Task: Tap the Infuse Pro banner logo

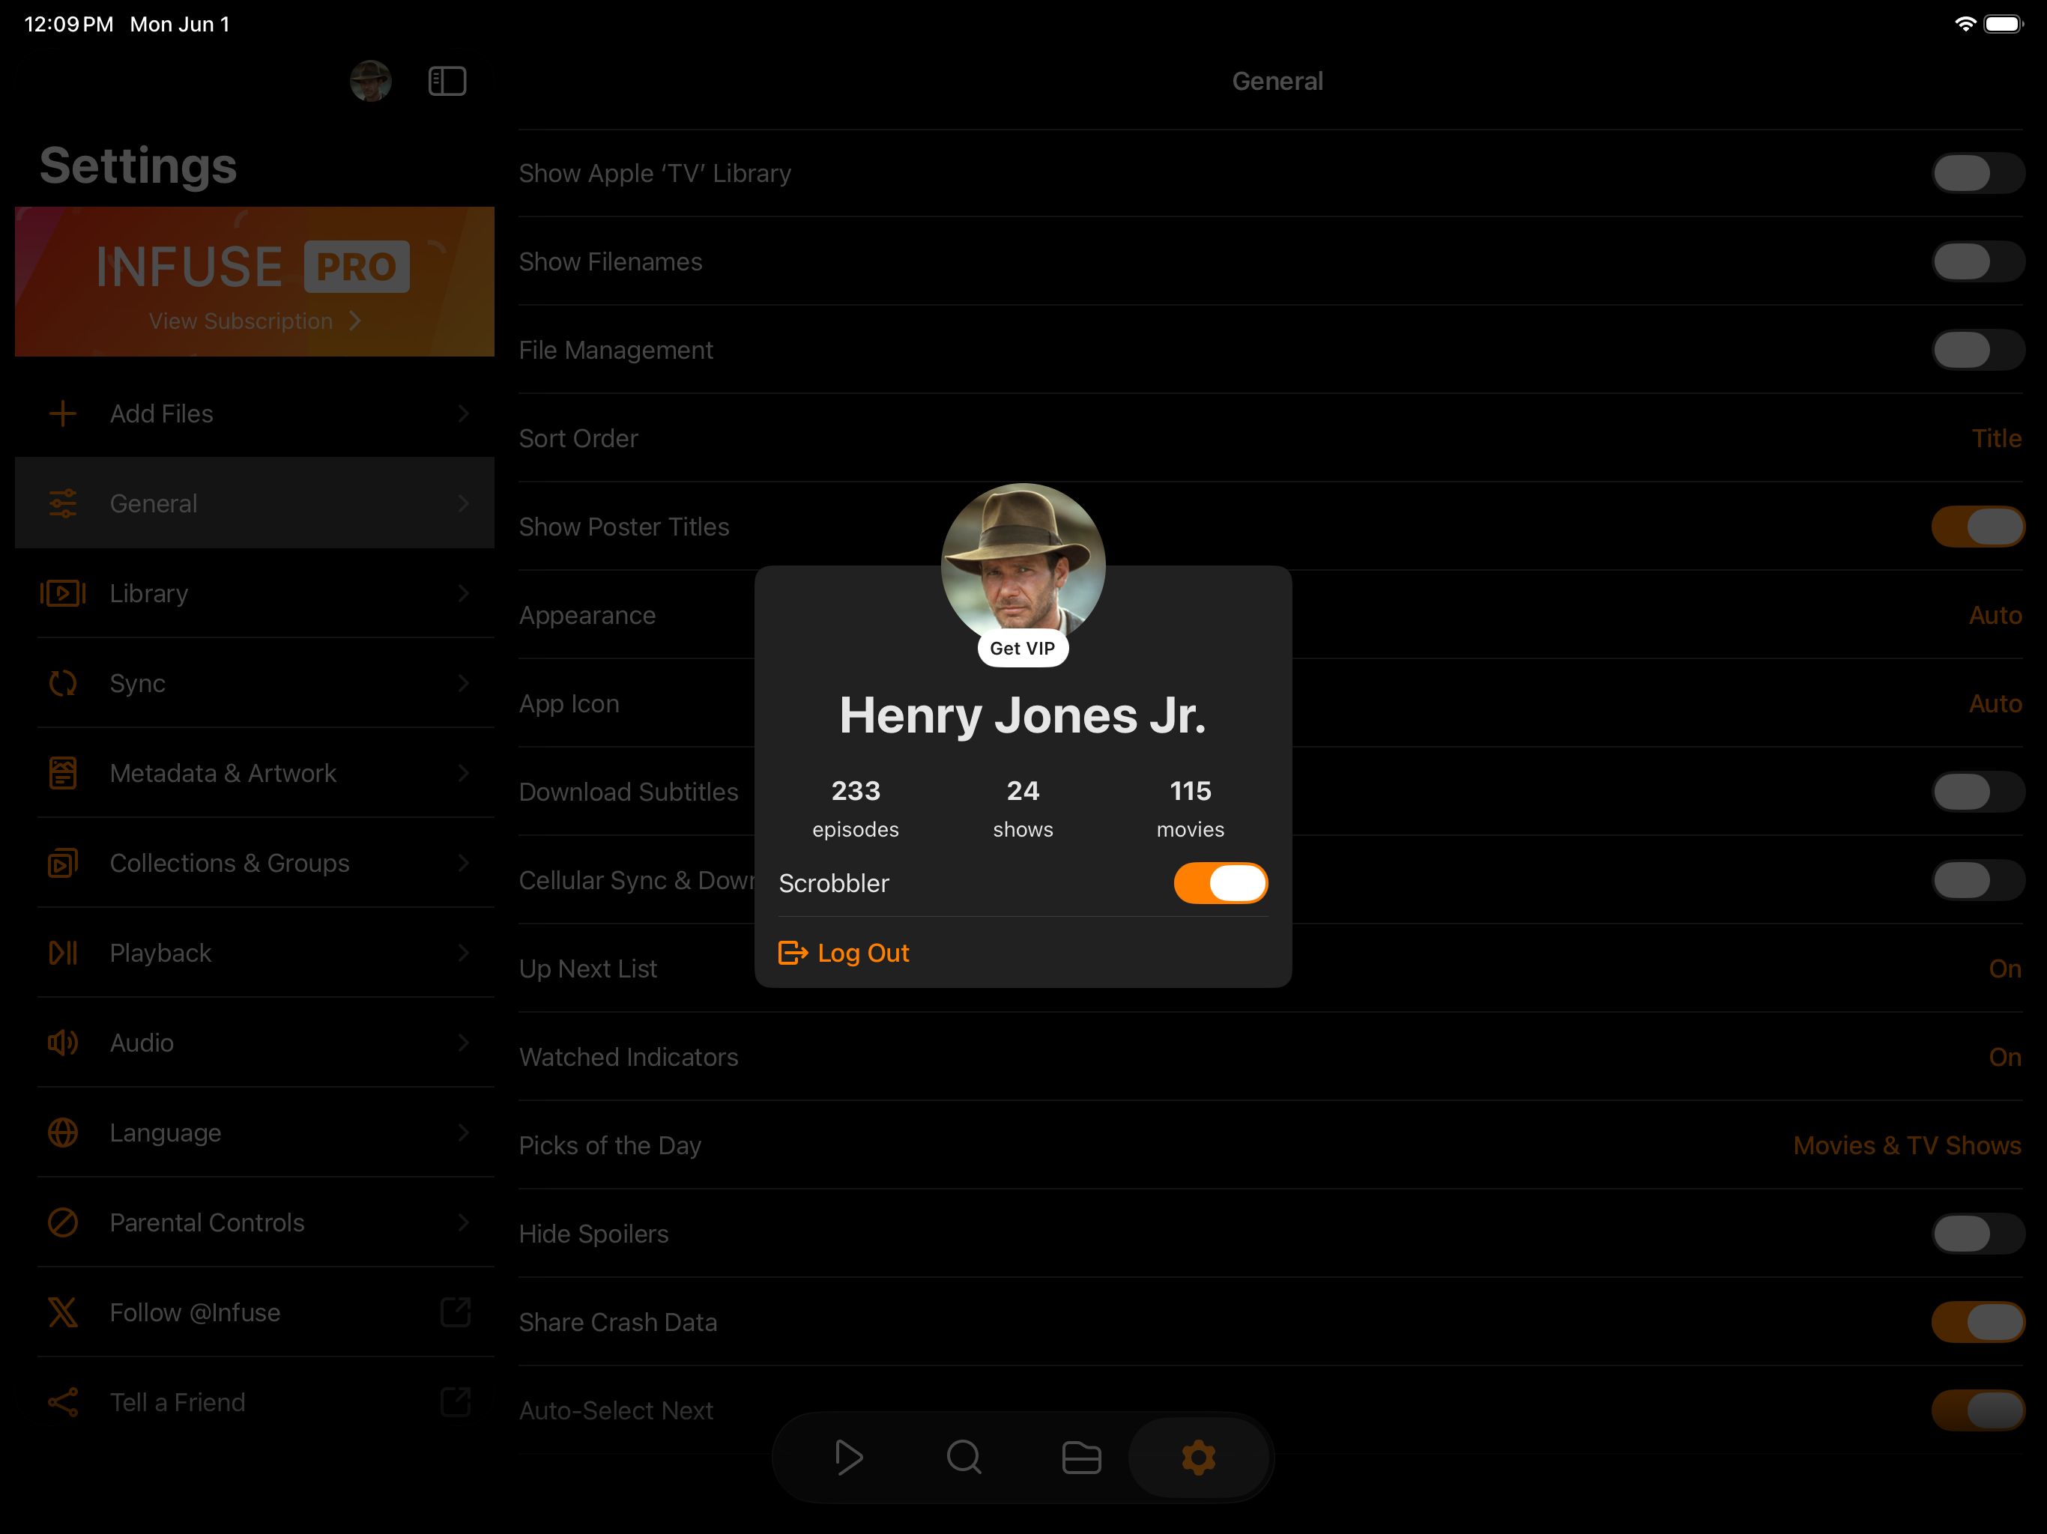Action: [x=253, y=267]
